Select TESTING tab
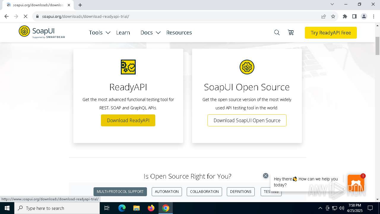 coord(271,192)
